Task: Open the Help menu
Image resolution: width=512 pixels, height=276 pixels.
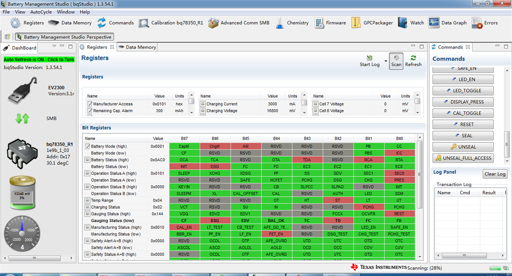Action: pos(85,12)
